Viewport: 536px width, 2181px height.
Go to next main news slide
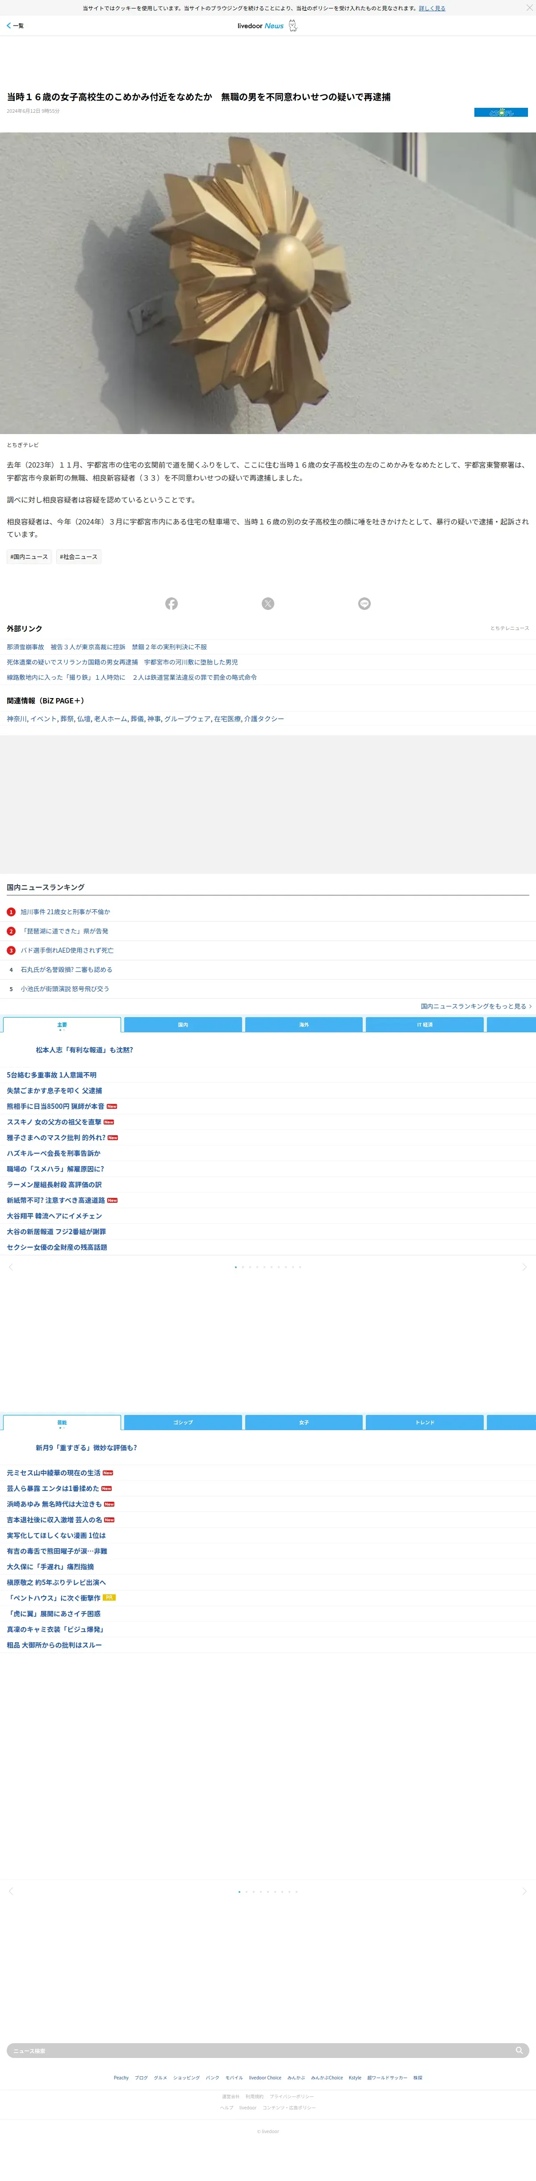click(x=524, y=1267)
